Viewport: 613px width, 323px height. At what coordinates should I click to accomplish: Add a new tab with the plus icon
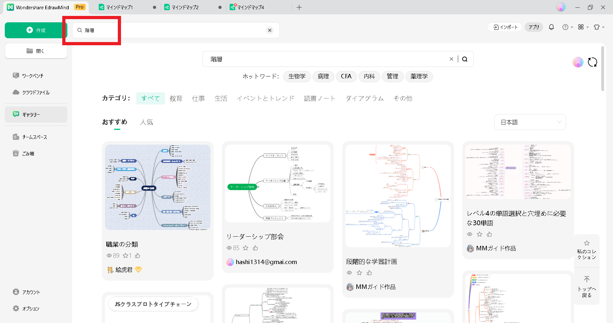[299, 7]
